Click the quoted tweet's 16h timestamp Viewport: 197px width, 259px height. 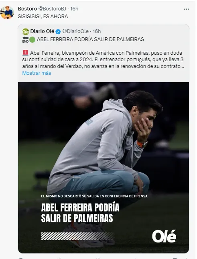(x=97, y=31)
